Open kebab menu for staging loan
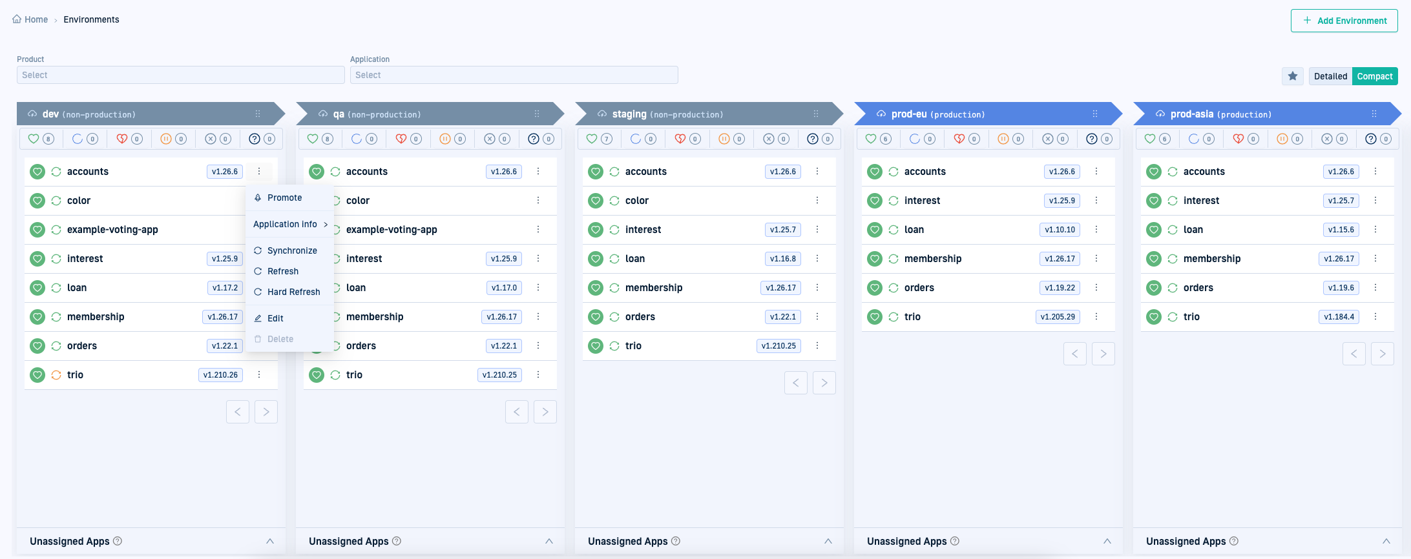 pos(817,259)
